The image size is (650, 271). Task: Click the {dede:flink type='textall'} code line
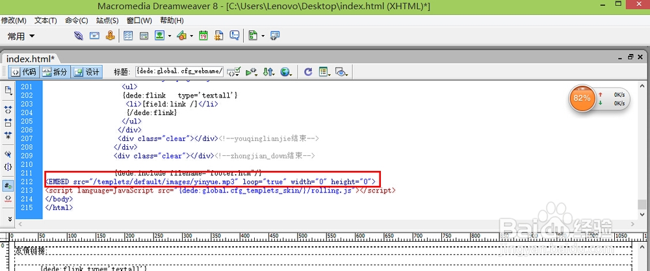[179, 96]
